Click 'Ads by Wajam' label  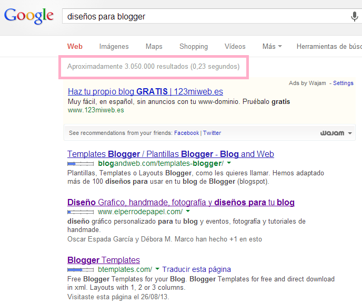pos(307,83)
